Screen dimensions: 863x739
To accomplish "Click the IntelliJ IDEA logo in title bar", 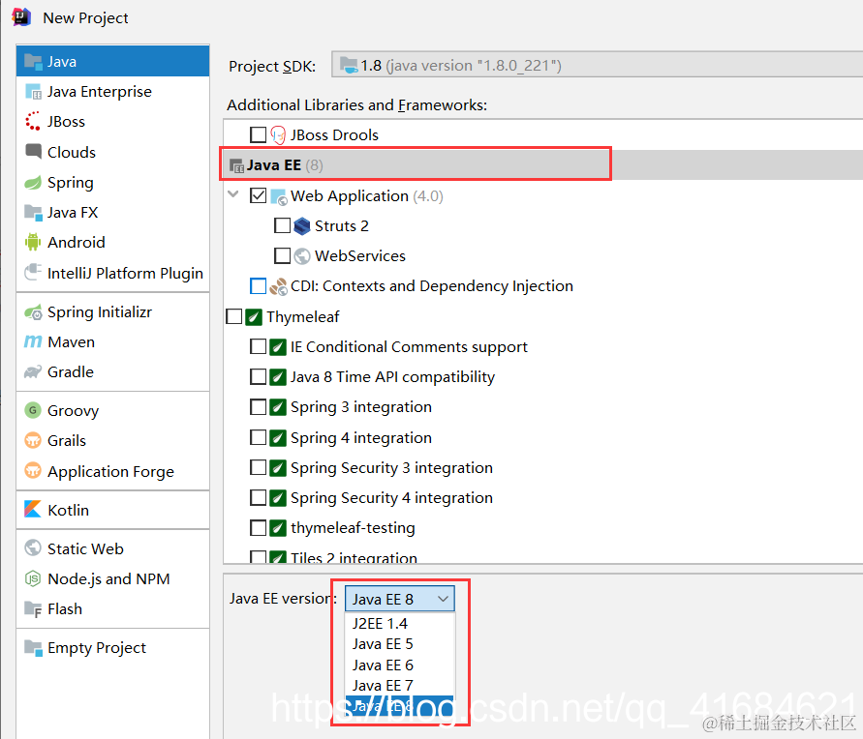I will point(21,17).
